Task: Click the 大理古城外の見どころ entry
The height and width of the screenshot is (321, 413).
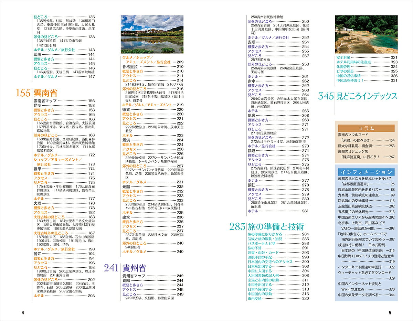Action: (64, 233)
